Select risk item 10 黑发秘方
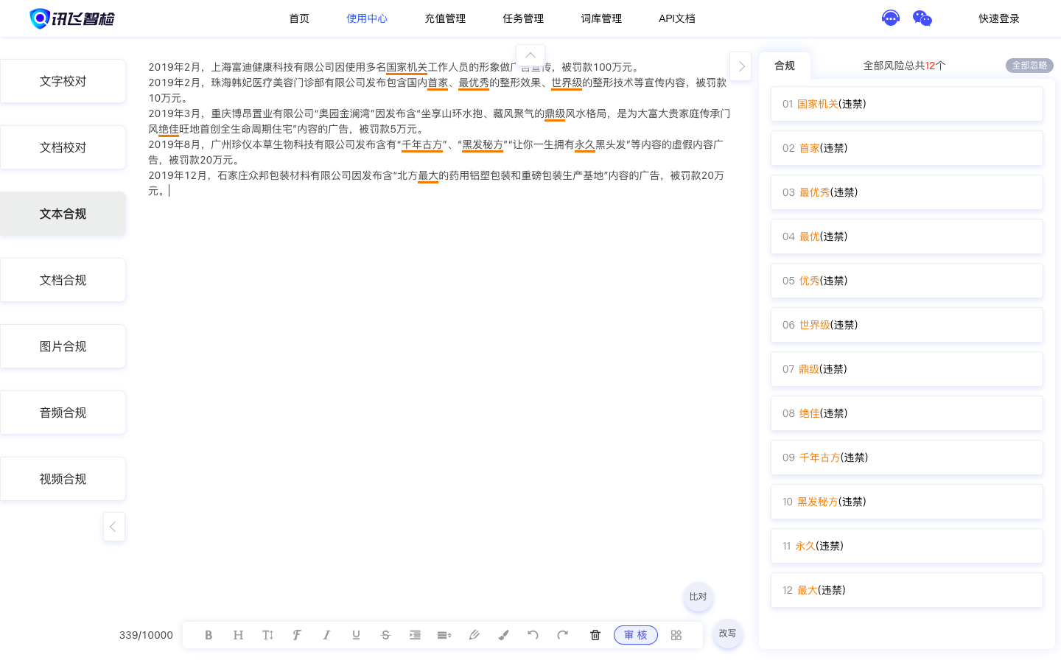Viewport: 1061px width, 663px height. [907, 502]
